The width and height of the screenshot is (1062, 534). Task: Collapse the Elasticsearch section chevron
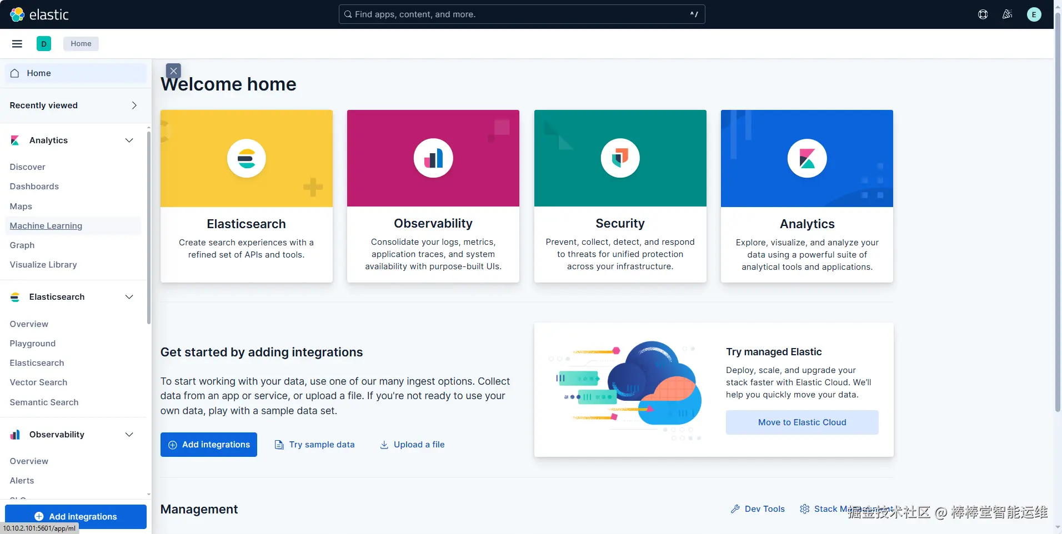click(x=129, y=297)
